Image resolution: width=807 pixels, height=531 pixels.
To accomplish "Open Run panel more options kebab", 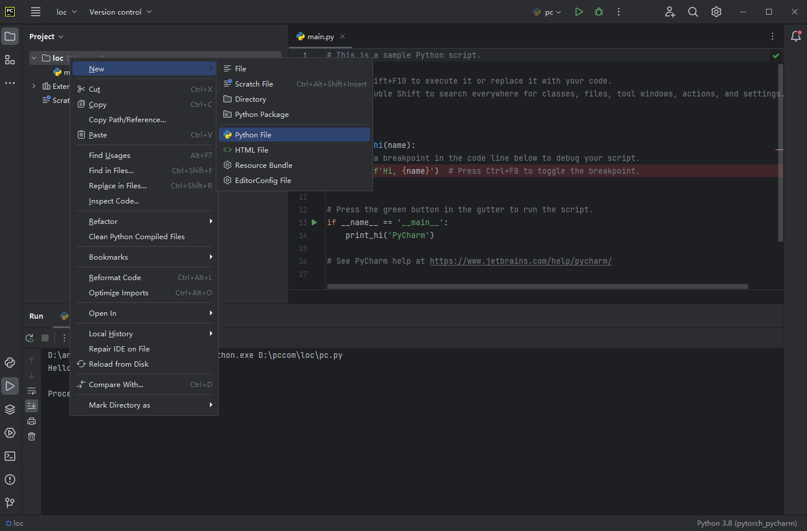I will 64,338.
